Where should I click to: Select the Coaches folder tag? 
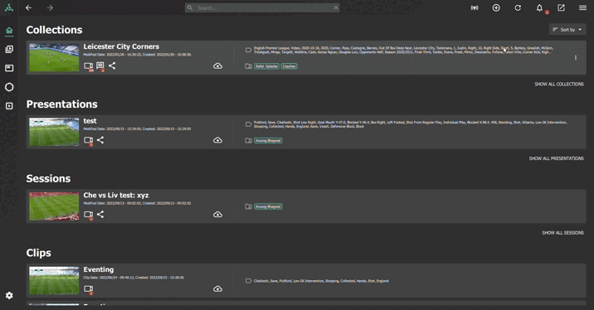tap(289, 66)
